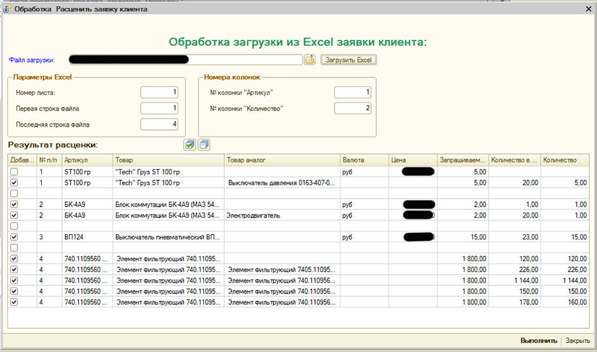This screenshot has height=352, width=597.
Task: Sort by the Цена column header
Action: pos(412,160)
